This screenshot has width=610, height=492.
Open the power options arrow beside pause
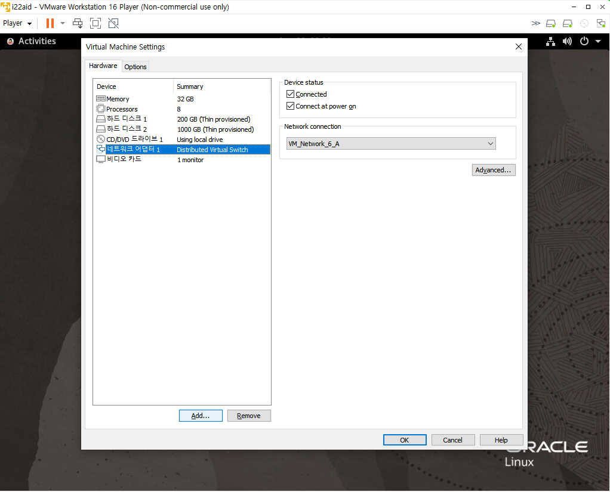point(62,23)
